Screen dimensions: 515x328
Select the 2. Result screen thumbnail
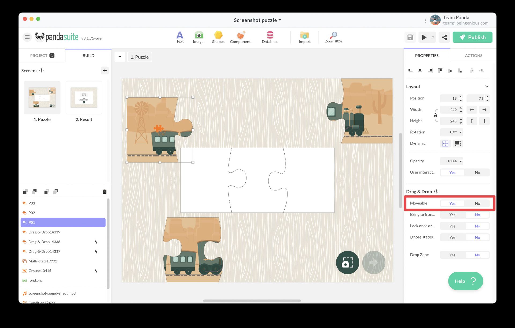pos(84,98)
